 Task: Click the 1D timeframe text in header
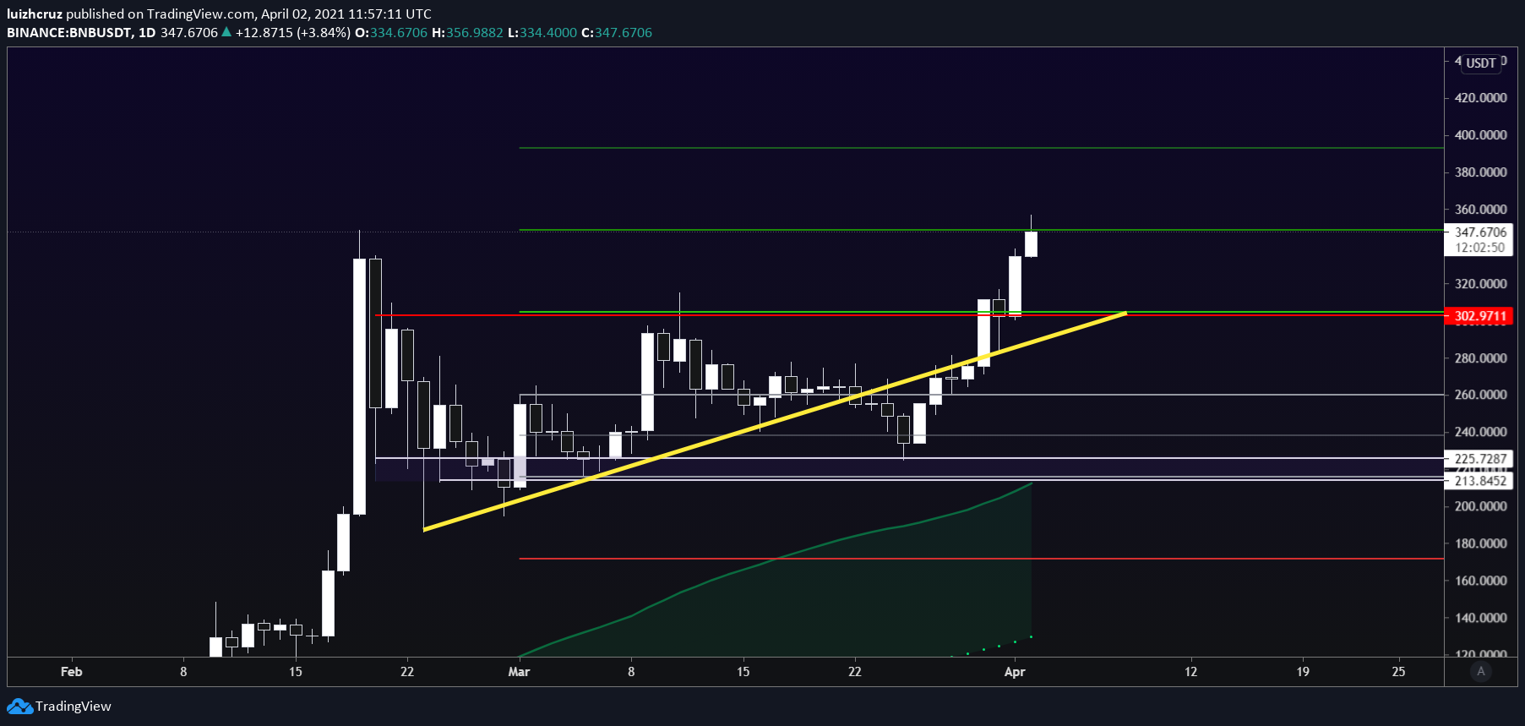point(147,32)
